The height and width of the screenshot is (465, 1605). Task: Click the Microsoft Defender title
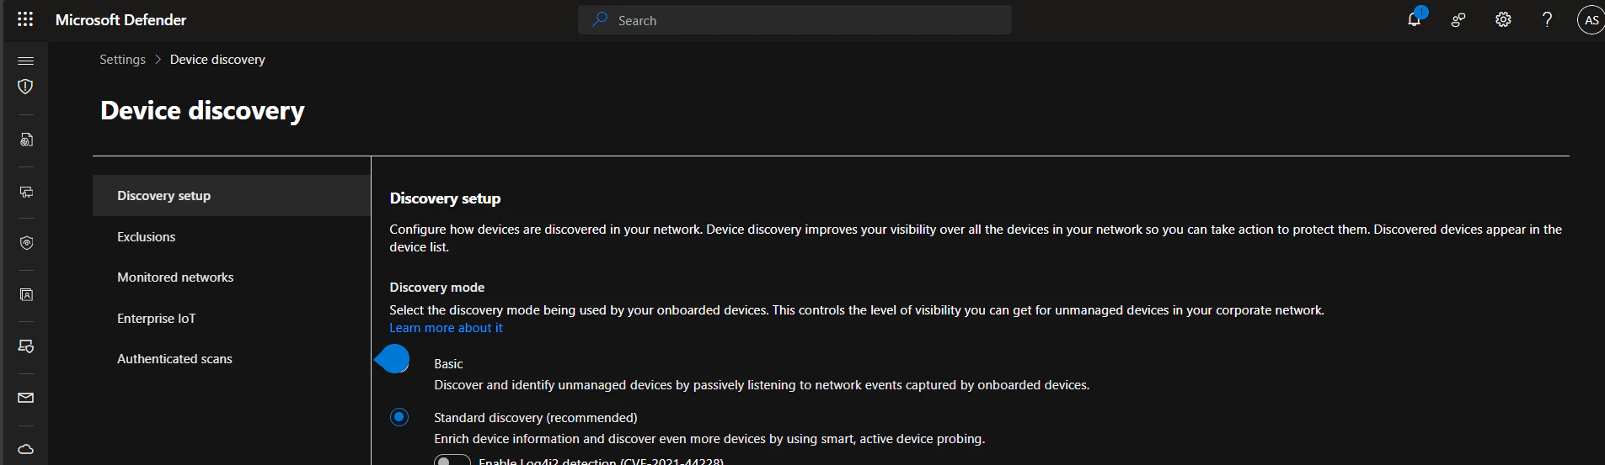coord(120,20)
